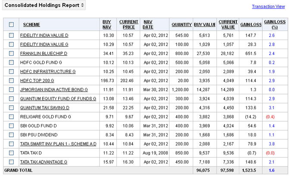Sort by Current Price column header
This screenshot has width=289, height=176.
click(129, 25)
